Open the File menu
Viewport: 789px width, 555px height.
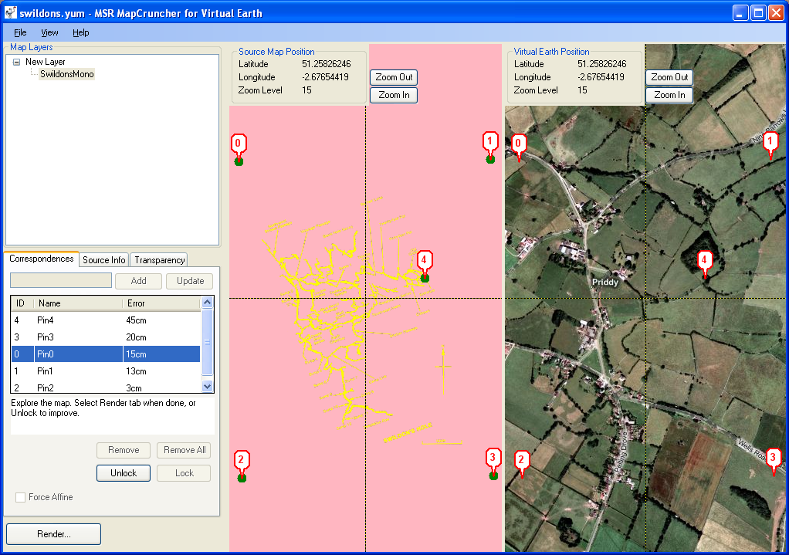20,32
